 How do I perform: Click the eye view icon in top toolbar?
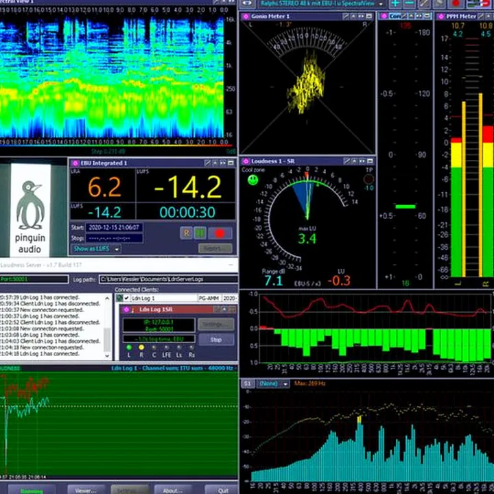point(248,4)
